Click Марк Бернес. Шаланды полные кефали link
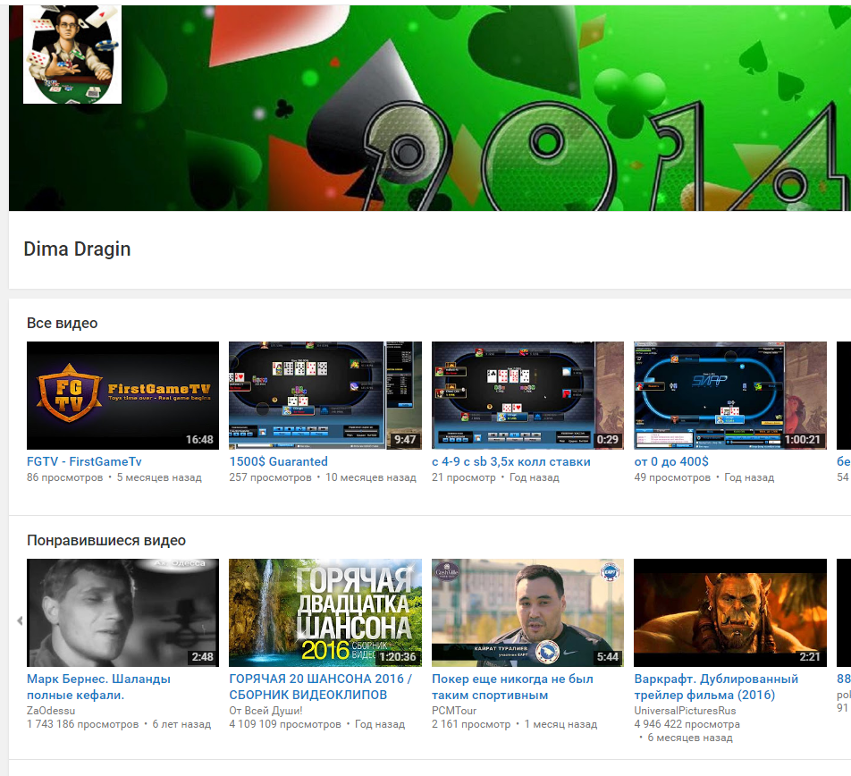Screen dimensions: 851x776 (x=98, y=687)
